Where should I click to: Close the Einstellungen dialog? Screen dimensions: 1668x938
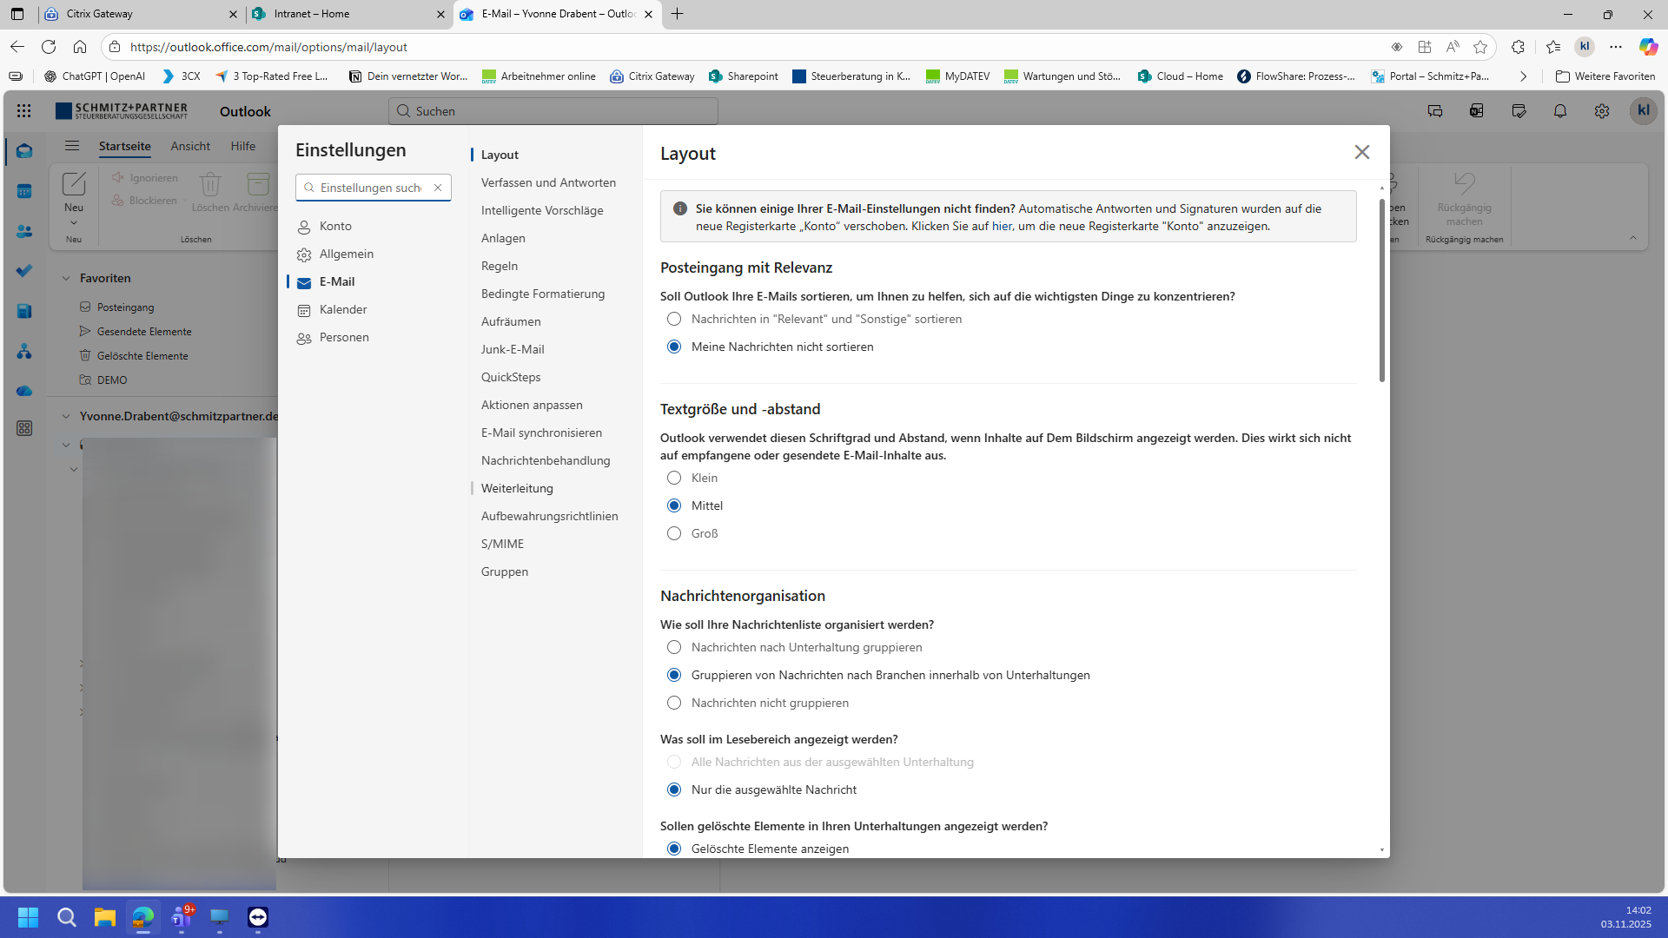click(x=1361, y=153)
